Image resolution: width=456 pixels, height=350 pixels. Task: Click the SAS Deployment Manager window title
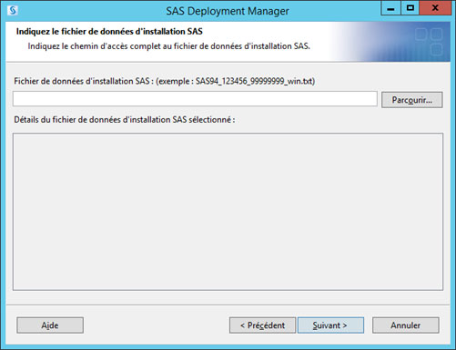click(228, 11)
